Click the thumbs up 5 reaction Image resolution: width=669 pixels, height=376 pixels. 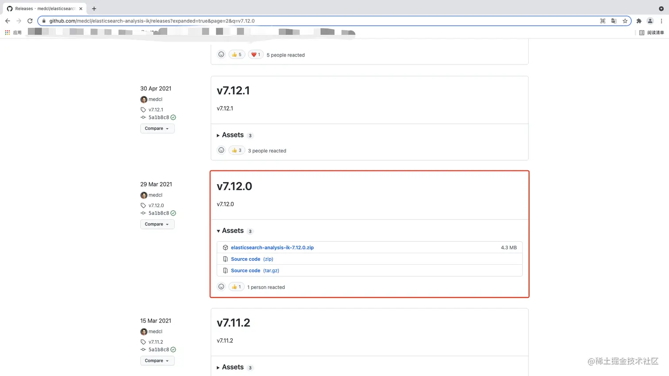(x=237, y=54)
